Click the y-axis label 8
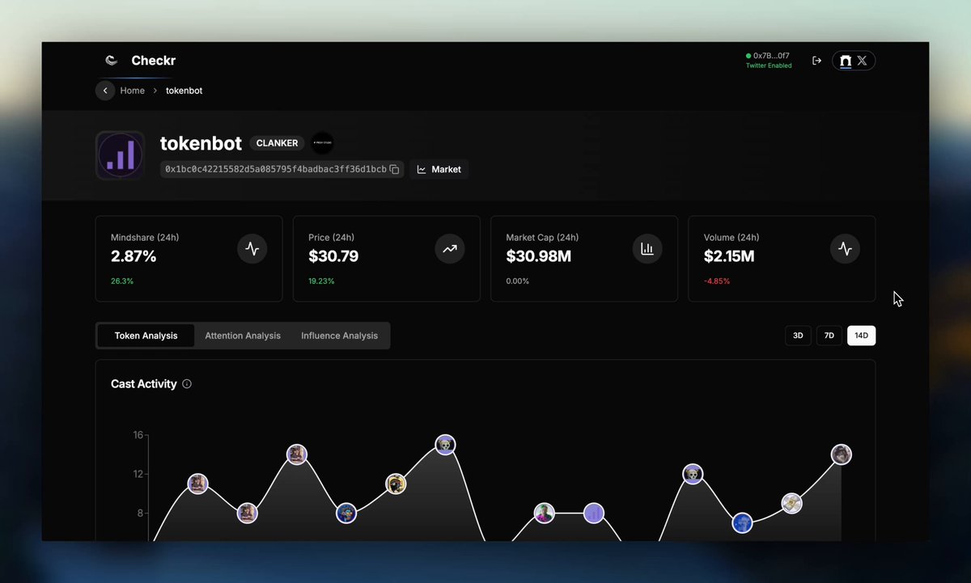Image resolution: width=971 pixels, height=583 pixels. point(140,513)
